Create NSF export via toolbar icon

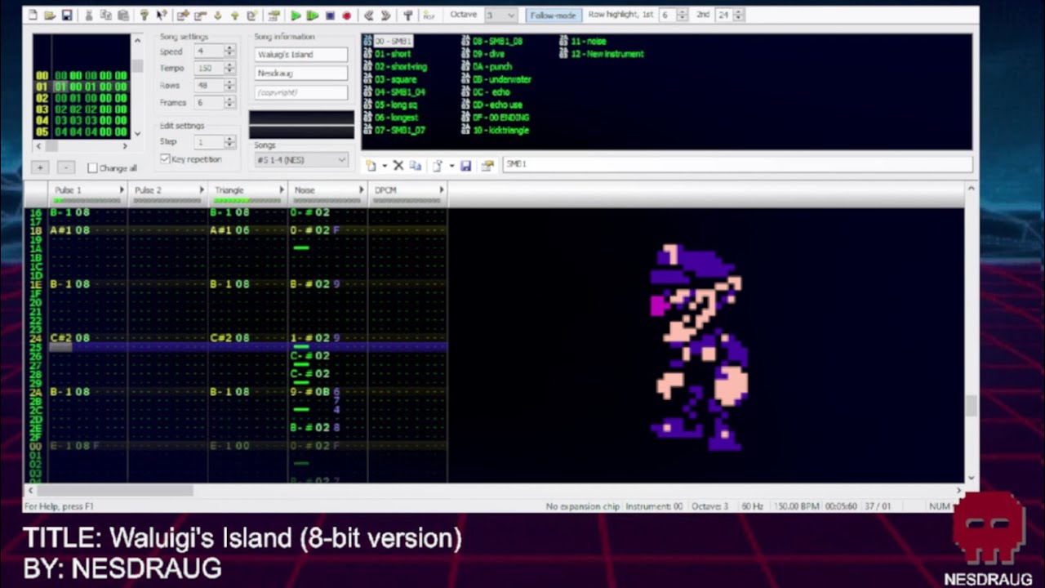click(429, 16)
